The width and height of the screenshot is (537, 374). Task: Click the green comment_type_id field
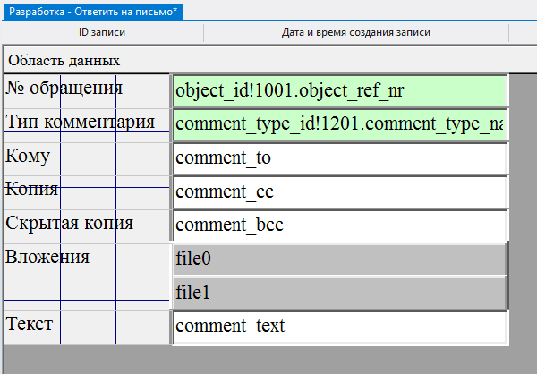coord(339,125)
